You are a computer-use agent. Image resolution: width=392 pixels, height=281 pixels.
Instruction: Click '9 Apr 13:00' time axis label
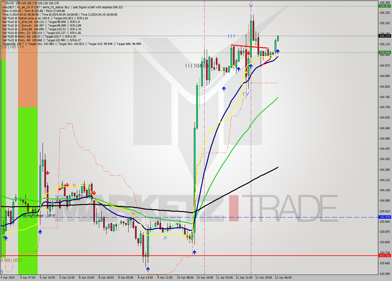click(145, 278)
